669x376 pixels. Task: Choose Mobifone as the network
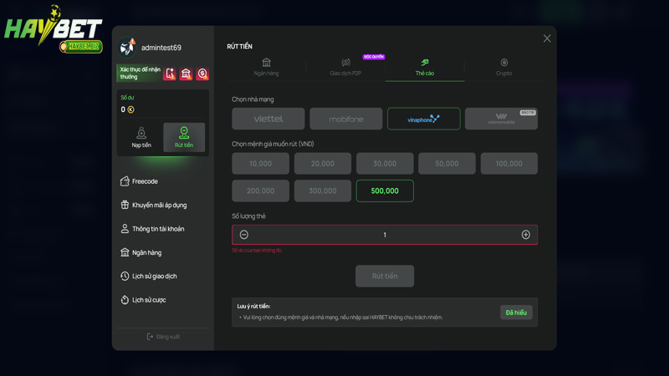click(x=346, y=119)
